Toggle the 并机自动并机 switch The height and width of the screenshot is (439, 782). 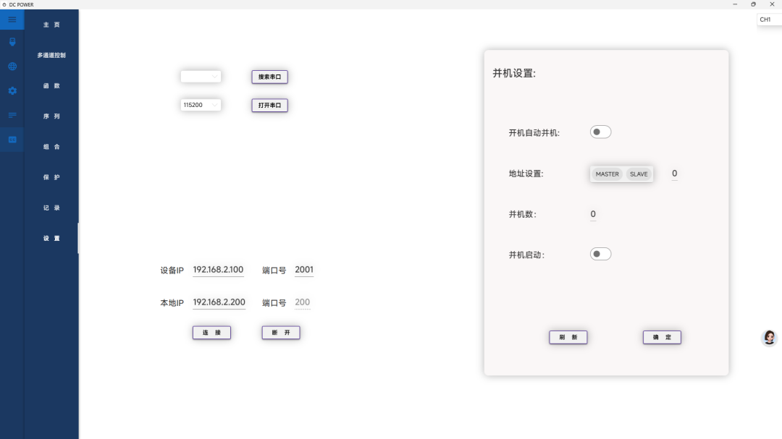pos(600,132)
